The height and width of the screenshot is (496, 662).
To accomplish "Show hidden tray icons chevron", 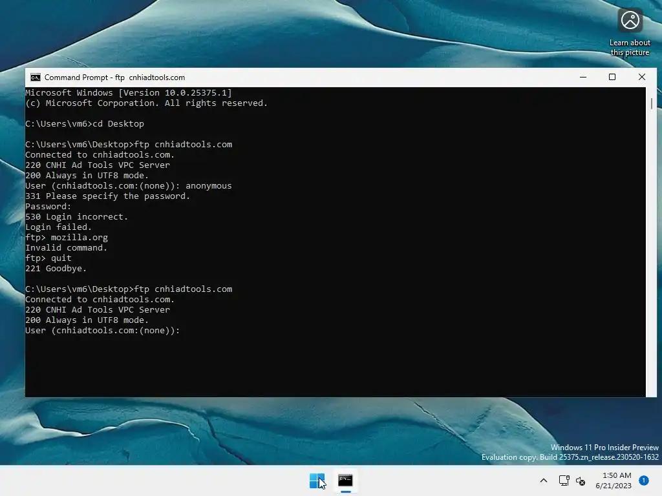I will pos(544,480).
